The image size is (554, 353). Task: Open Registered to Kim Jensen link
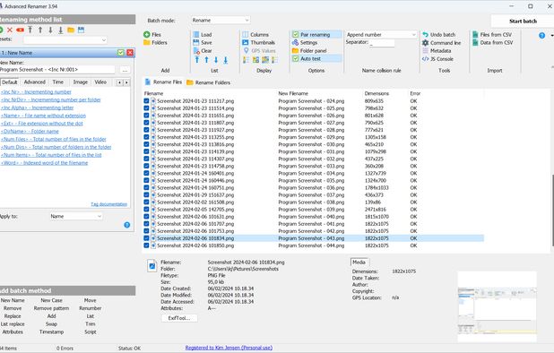[x=229, y=348]
